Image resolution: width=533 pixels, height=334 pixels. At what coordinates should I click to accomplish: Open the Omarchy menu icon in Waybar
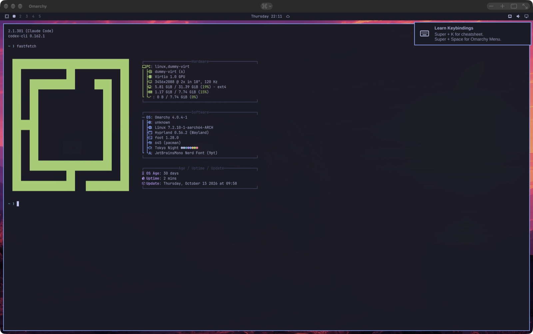click(7, 16)
